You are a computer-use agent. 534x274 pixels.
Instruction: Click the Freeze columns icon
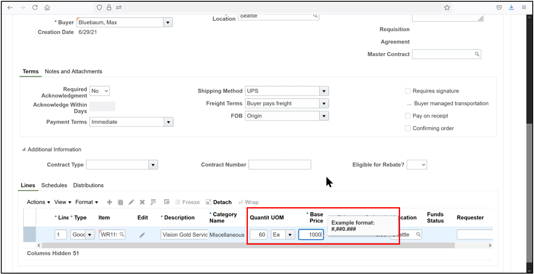pyautogui.click(x=187, y=202)
